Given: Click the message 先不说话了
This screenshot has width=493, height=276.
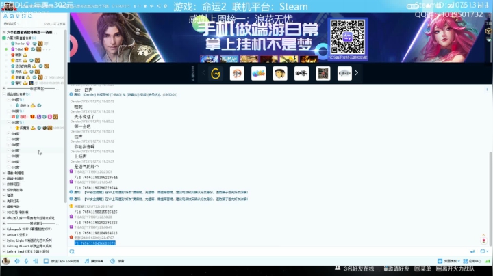Looking at the screenshot, I should 84,117.
